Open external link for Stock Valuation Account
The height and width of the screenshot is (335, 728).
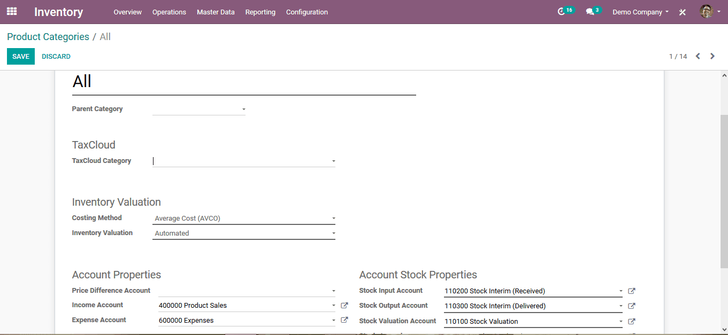tap(632, 322)
